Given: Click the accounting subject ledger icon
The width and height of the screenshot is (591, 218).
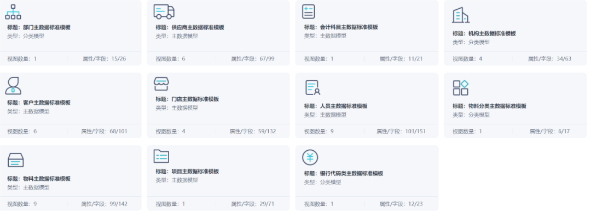Looking at the screenshot, I should tap(308, 11).
